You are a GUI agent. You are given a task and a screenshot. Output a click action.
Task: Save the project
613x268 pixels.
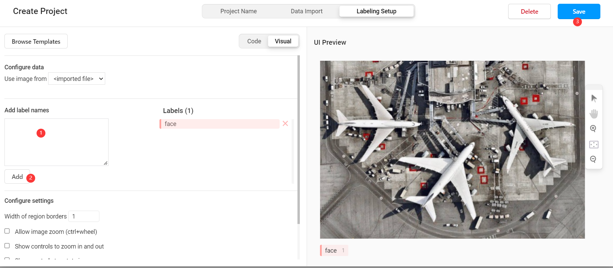(x=579, y=12)
